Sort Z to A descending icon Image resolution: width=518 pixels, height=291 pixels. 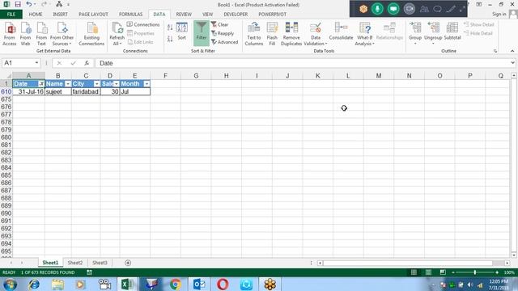tap(170, 40)
